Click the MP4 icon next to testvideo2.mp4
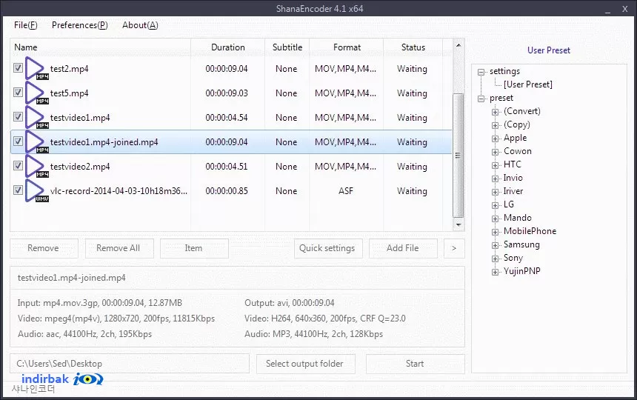Image resolution: width=637 pixels, height=400 pixels. pyautogui.click(x=36, y=166)
